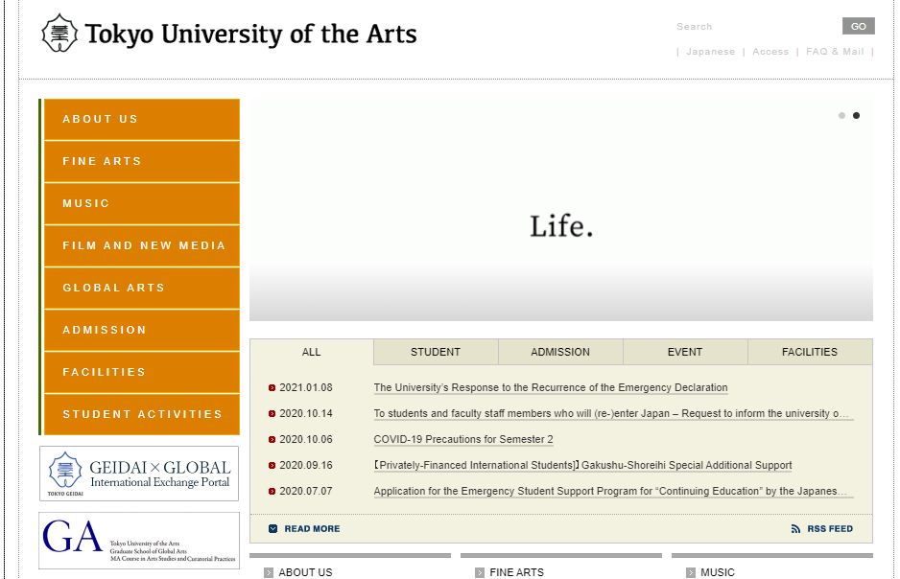Click the arrow icon beside bottom ABOUT US

[269, 572]
